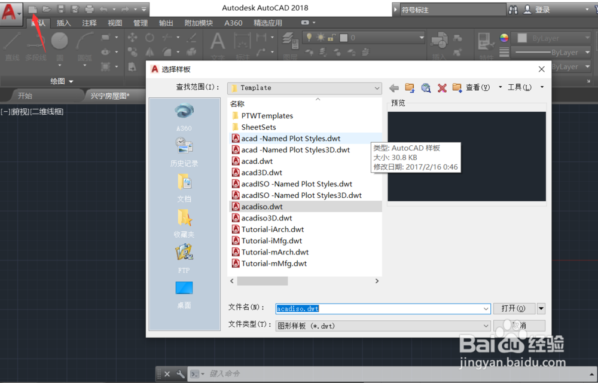
Task: Click the color wheel object color icon
Action: pyautogui.click(x=504, y=38)
